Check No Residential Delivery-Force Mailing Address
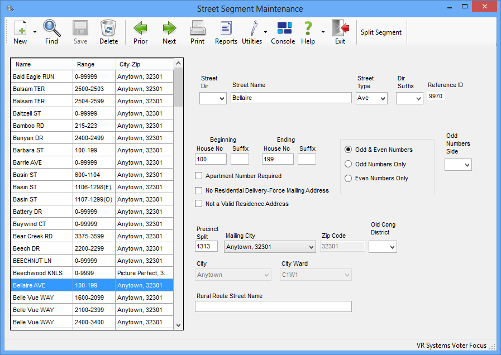501x355 pixels. tap(198, 190)
